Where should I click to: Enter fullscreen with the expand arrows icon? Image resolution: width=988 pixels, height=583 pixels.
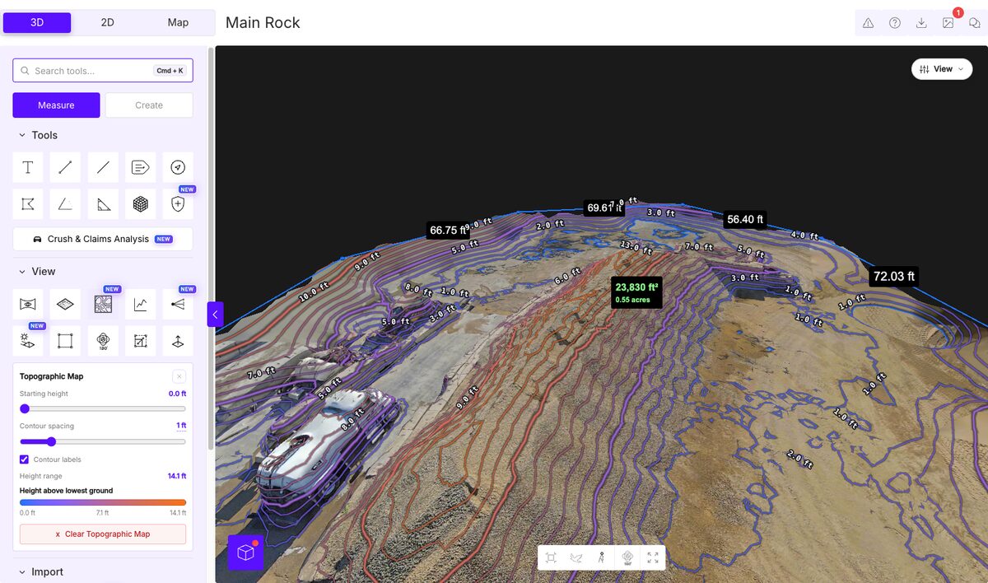(653, 557)
